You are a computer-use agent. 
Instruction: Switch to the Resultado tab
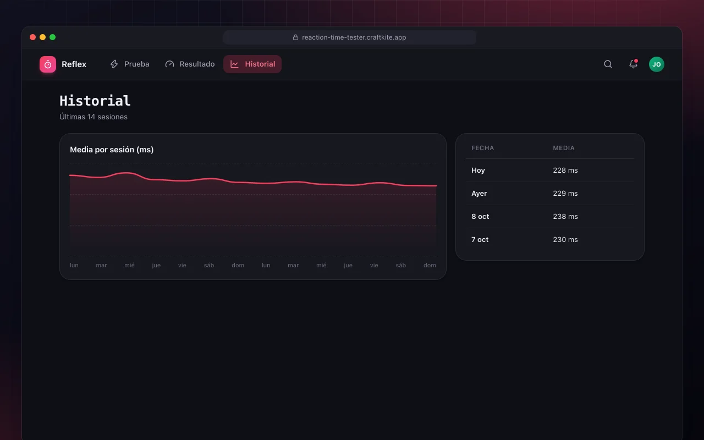tap(190, 64)
